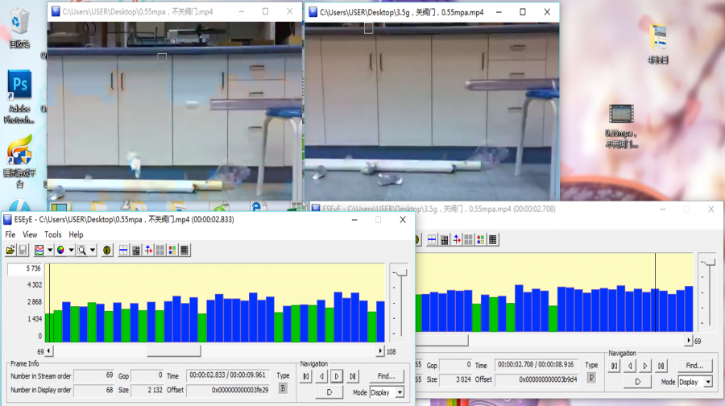Click the save icon in left ESEyE toolbar

(x=23, y=250)
